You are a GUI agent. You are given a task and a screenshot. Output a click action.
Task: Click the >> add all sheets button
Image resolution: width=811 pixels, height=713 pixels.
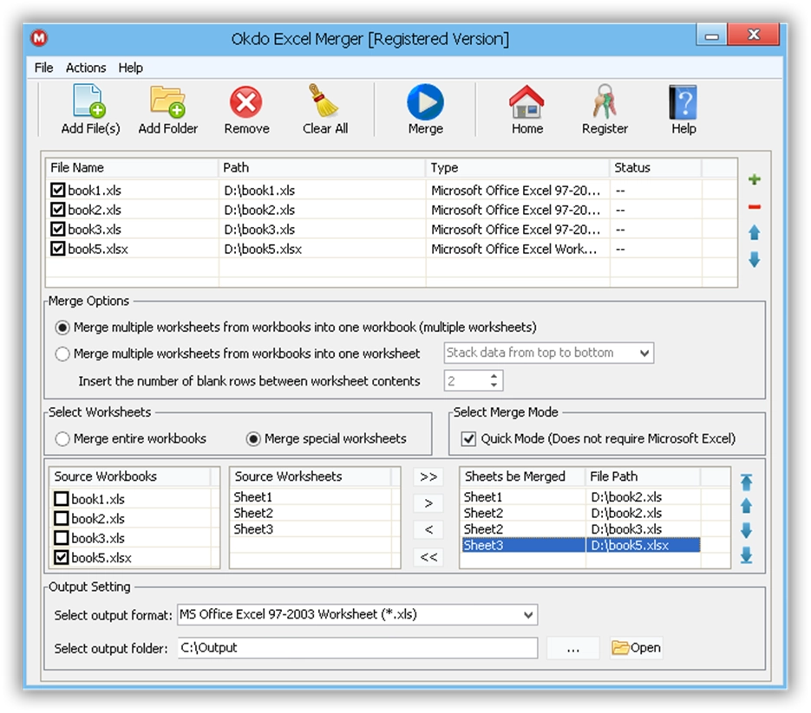coord(428,476)
